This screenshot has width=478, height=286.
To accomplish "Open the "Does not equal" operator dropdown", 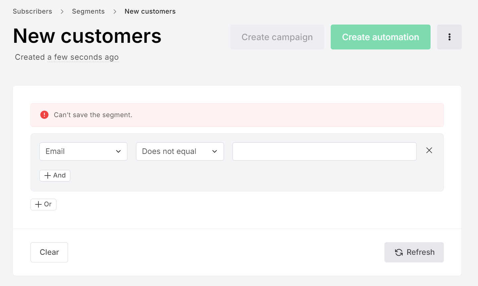I will pyautogui.click(x=179, y=151).
